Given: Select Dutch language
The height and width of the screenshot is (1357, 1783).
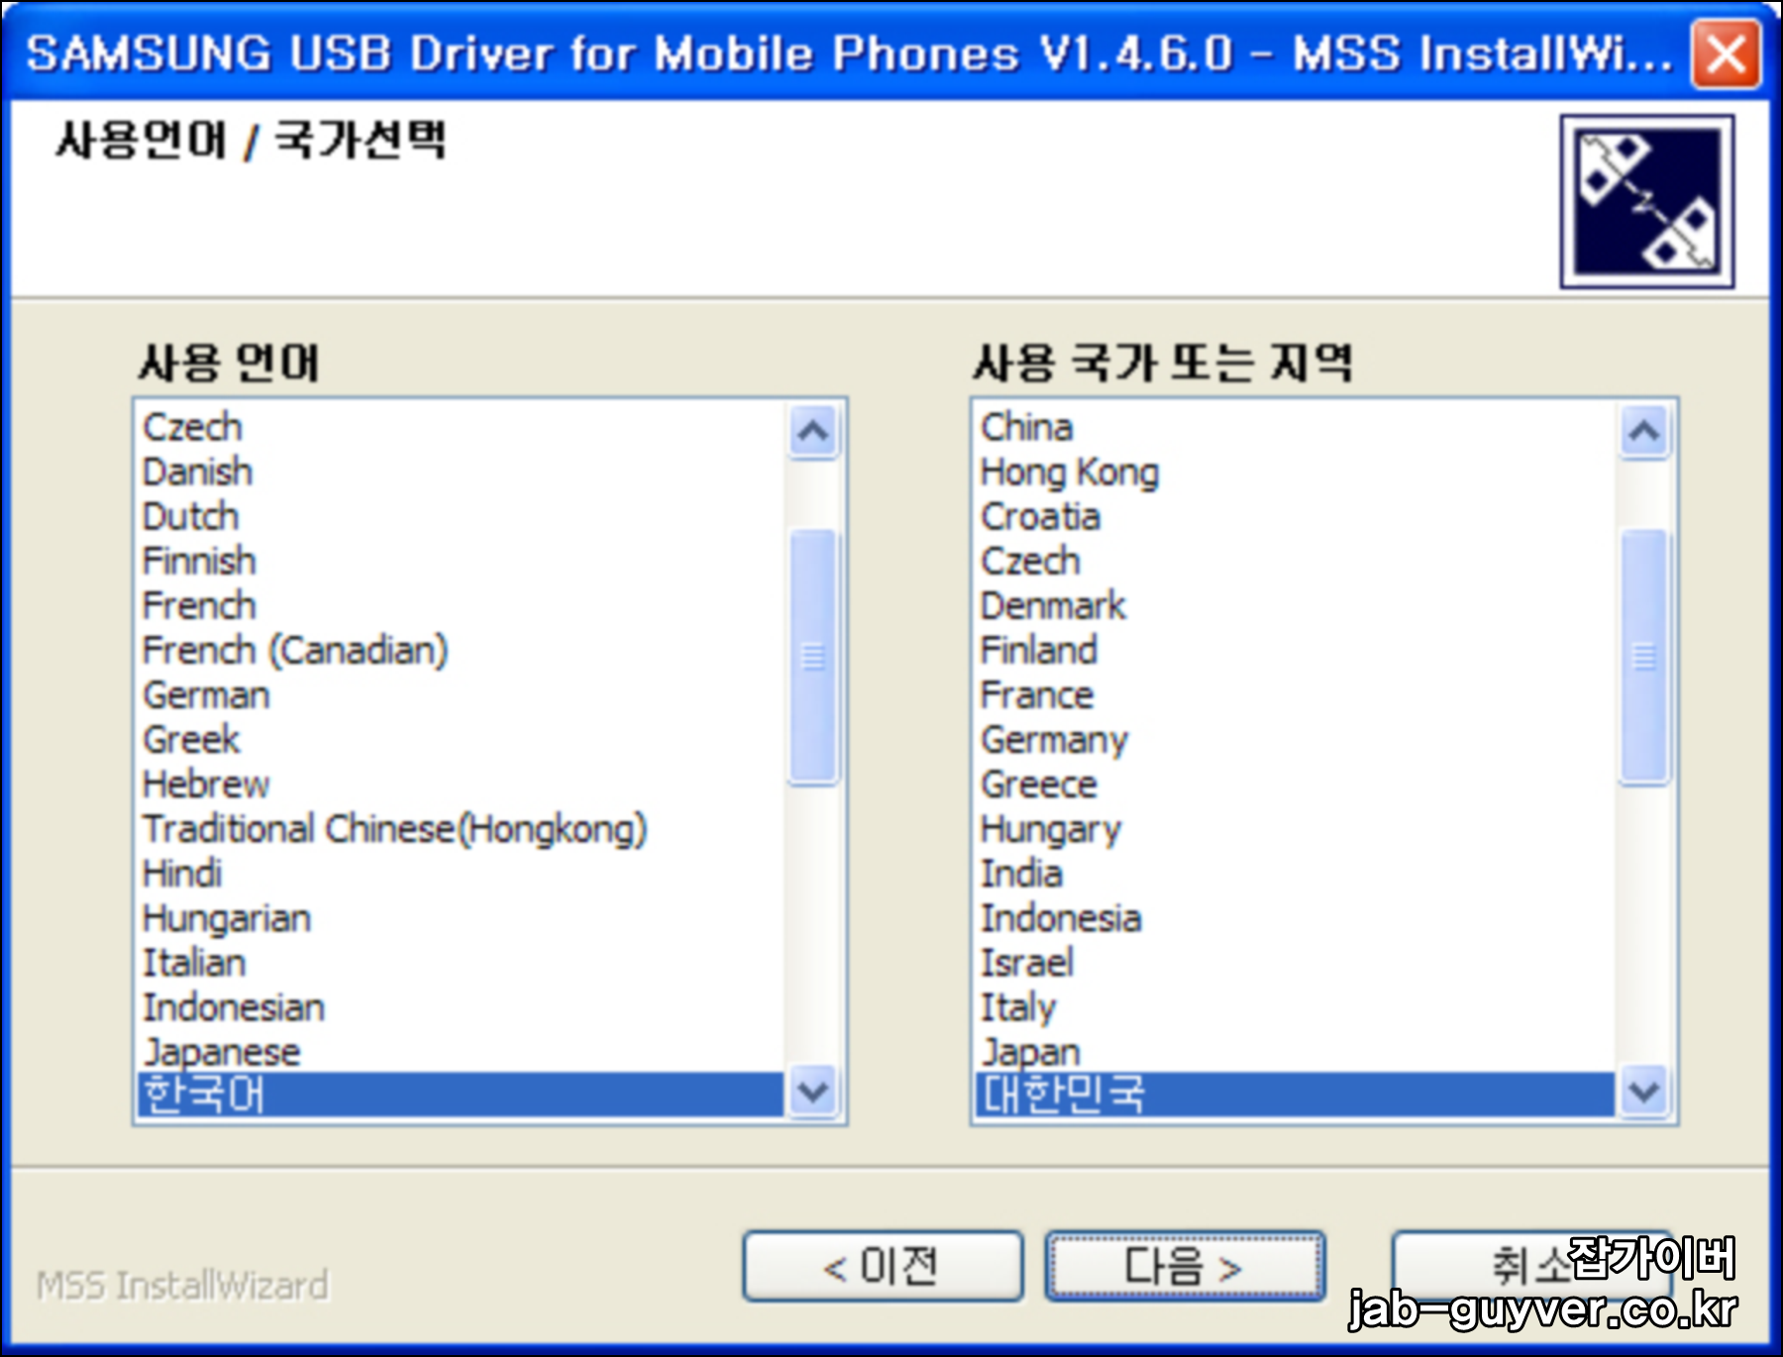Looking at the screenshot, I should coord(462,516).
